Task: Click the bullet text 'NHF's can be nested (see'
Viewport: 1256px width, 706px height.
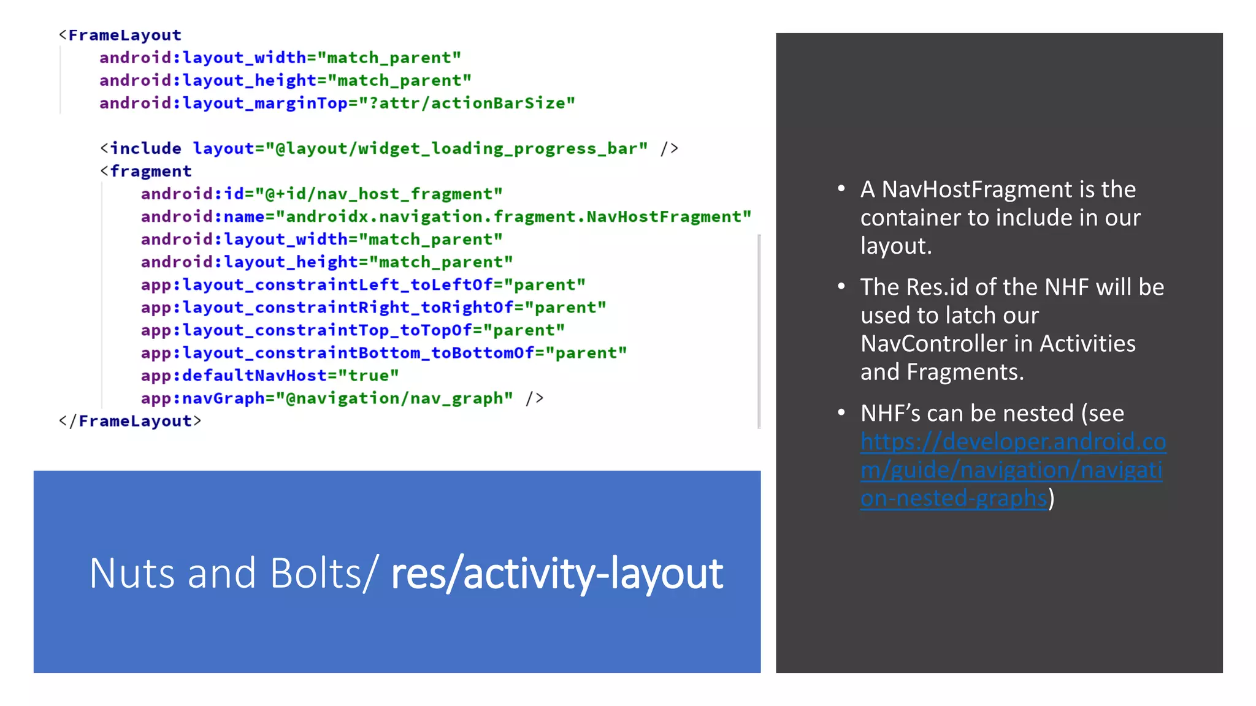Action: click(992, 413)
